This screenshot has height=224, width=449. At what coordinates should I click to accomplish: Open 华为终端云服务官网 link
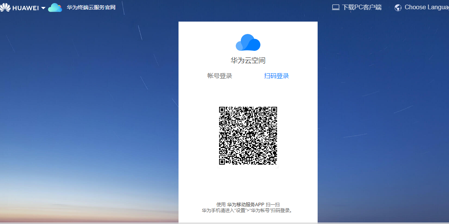click(x=91, y=7)
